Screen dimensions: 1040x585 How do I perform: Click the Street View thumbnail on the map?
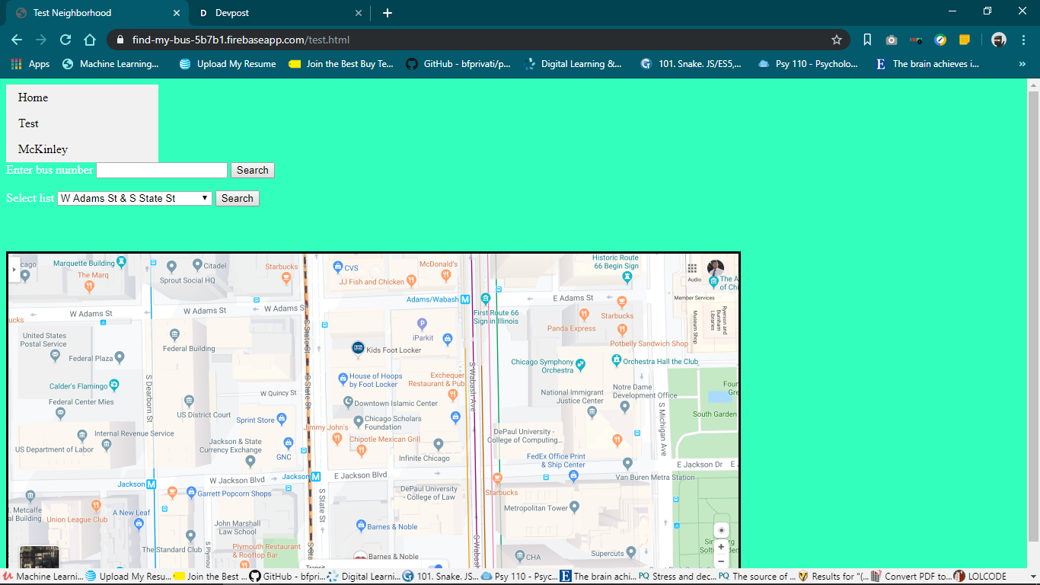(39, 558)
